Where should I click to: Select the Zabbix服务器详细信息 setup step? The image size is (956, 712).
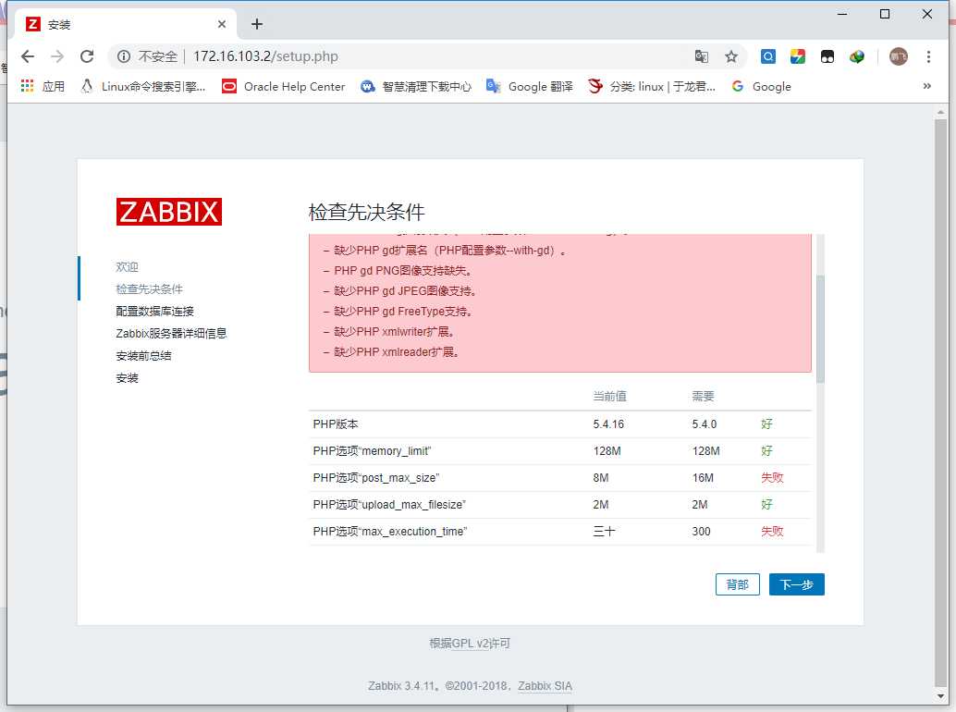coord(171,334)
